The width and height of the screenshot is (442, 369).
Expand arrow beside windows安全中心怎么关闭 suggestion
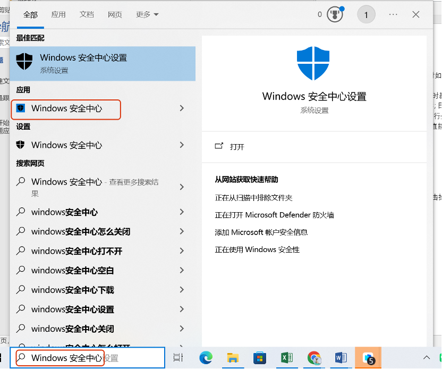click(x=182, y=231)
